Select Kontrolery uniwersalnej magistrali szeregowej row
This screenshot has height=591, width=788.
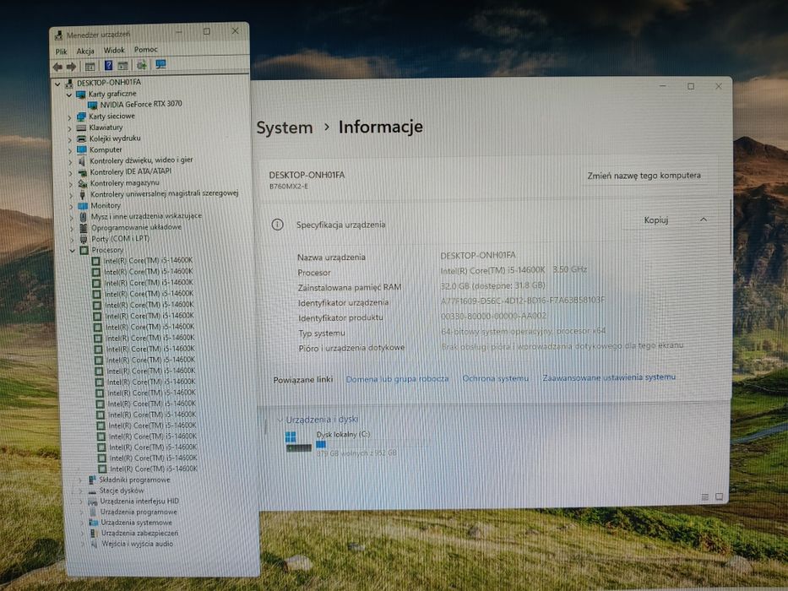[164, 193]
